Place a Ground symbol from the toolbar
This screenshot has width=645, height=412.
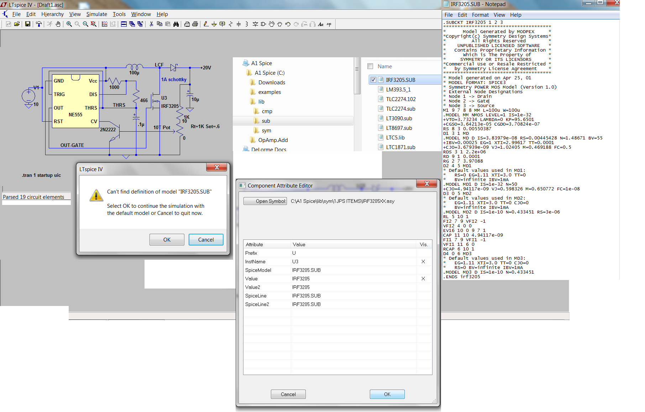(x=214, y=24)
